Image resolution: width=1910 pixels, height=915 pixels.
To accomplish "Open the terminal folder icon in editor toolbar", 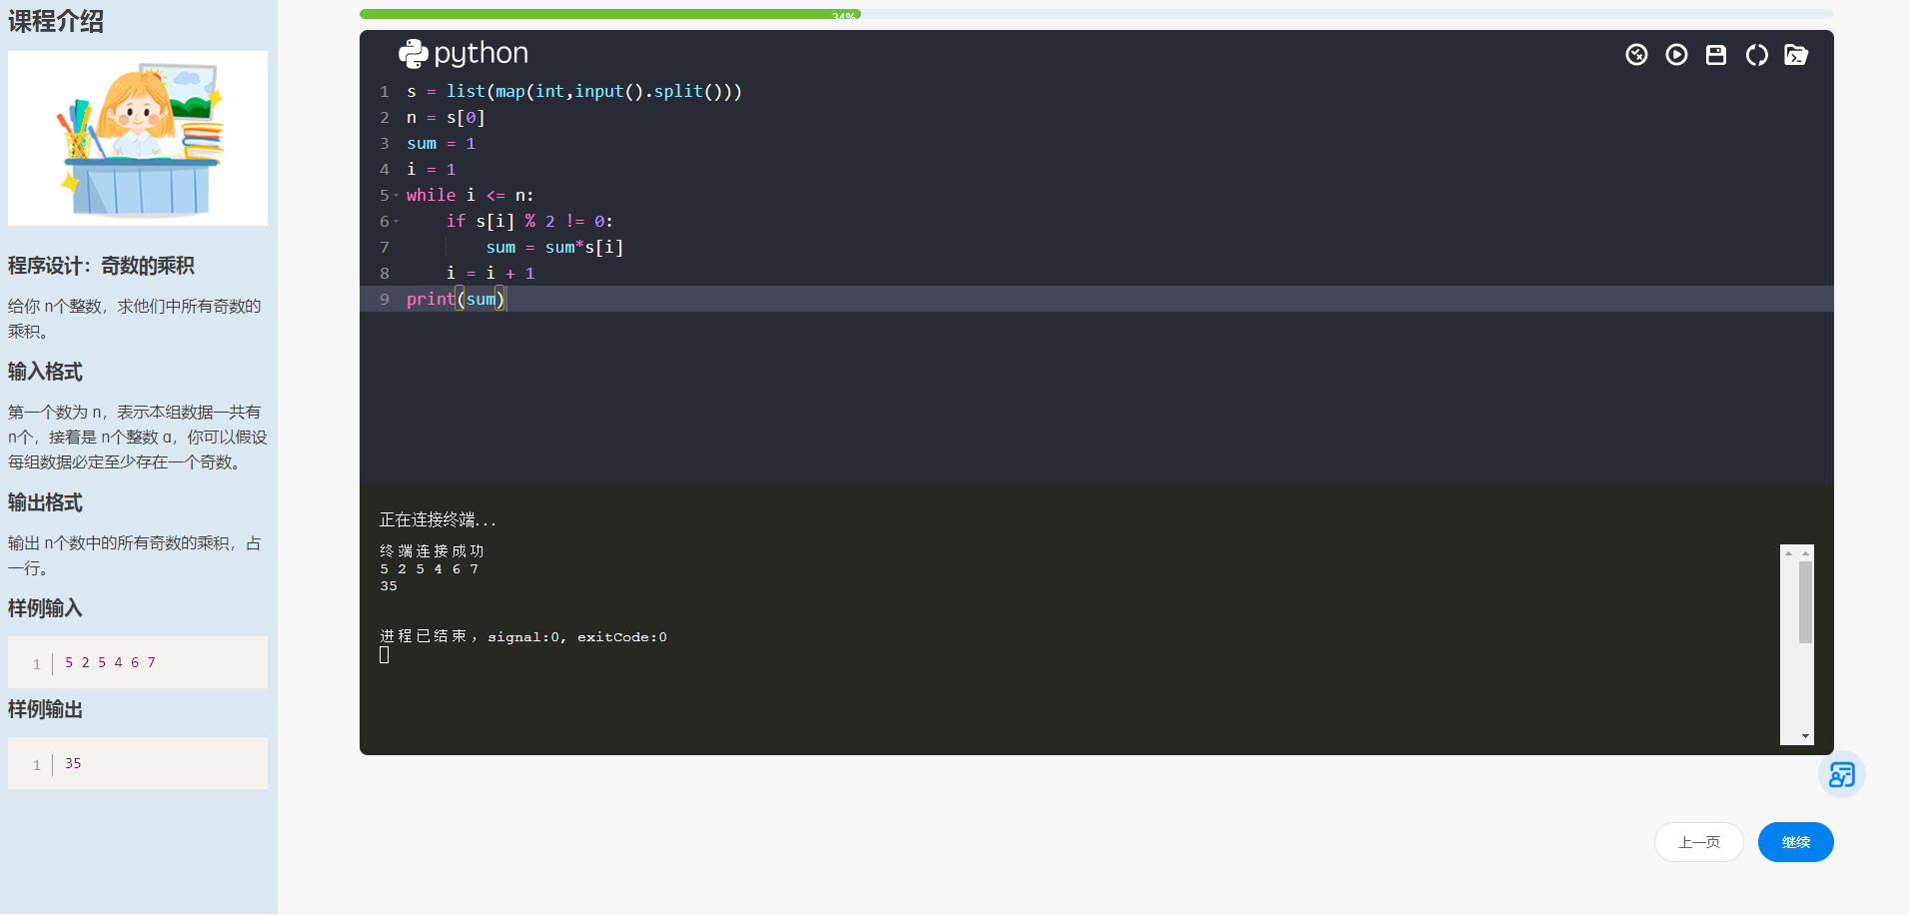I will (x=1796, y=55).
